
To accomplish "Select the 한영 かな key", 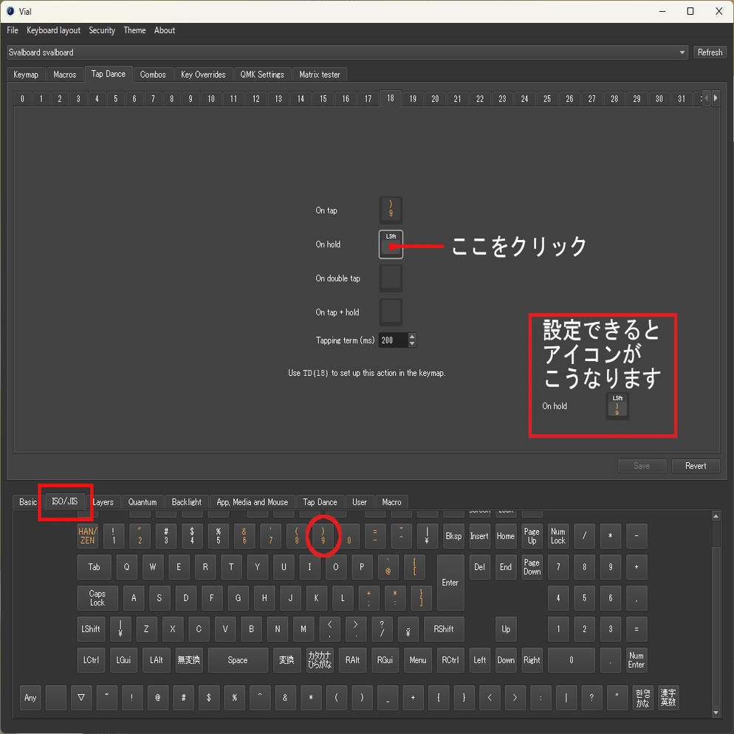I will (642, 698).
